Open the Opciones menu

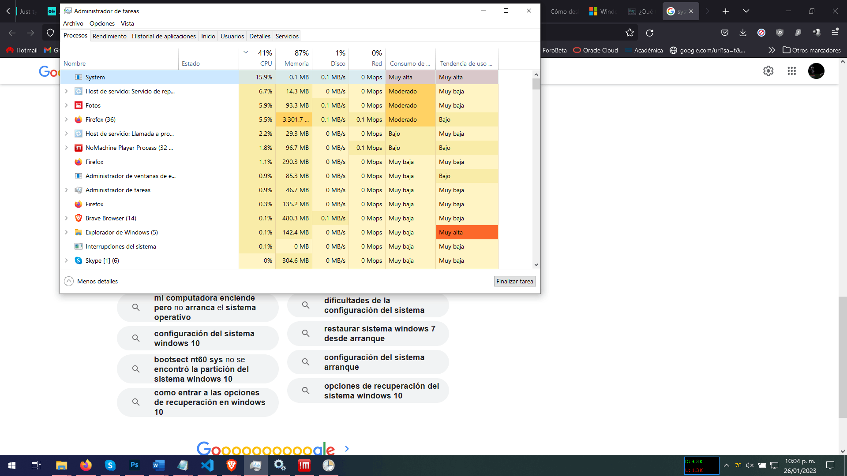click(x=102, y=23)
